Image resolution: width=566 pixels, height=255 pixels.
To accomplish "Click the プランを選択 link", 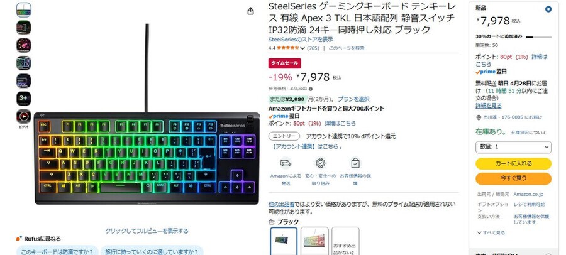I will tap(353, 99).
